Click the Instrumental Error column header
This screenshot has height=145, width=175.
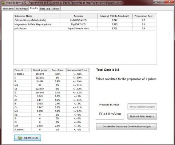click(x=77, y=70)
